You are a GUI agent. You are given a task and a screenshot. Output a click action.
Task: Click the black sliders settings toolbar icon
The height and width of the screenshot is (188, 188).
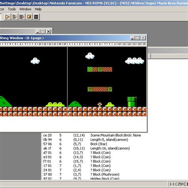click(36, 17)
